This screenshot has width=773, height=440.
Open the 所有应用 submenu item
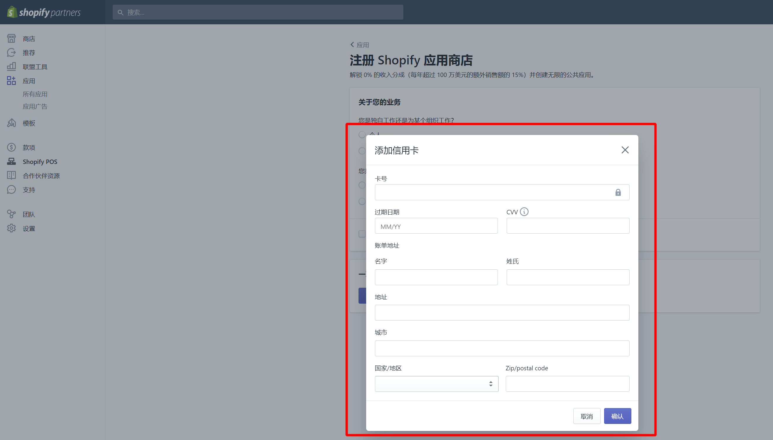[x=35, y=94]
